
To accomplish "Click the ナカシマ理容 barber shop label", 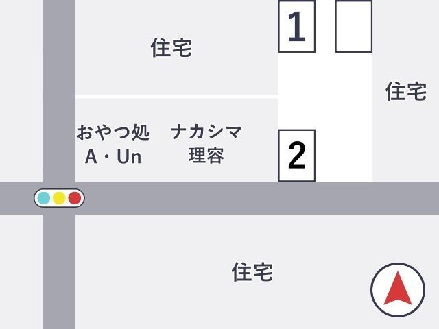I will tap(206, 143).
